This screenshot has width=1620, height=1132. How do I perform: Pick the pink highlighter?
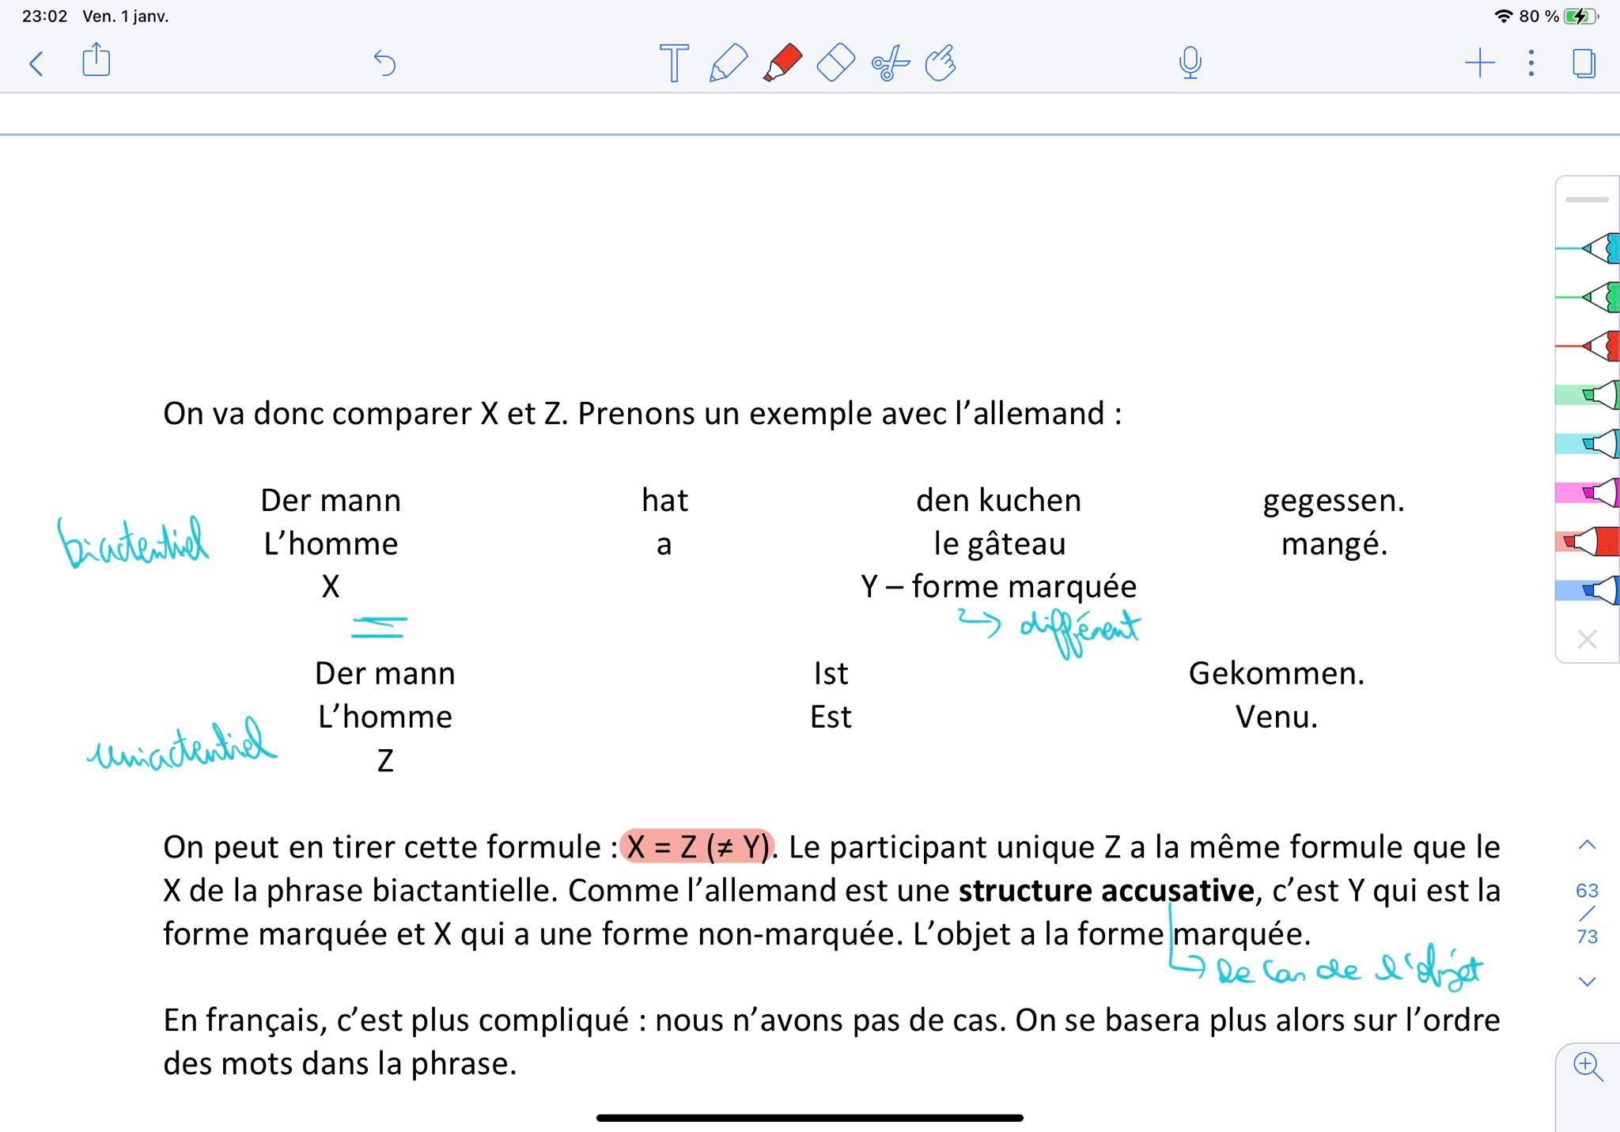[1590, 493]
